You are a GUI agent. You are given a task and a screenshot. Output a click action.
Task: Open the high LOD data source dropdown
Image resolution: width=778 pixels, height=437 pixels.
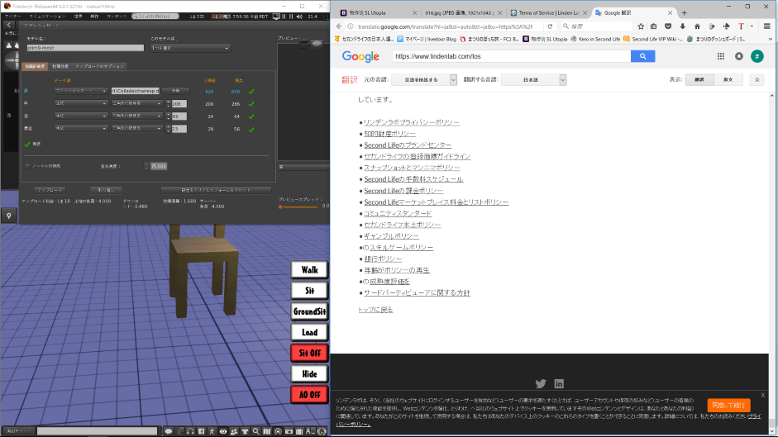click(81, 91)
